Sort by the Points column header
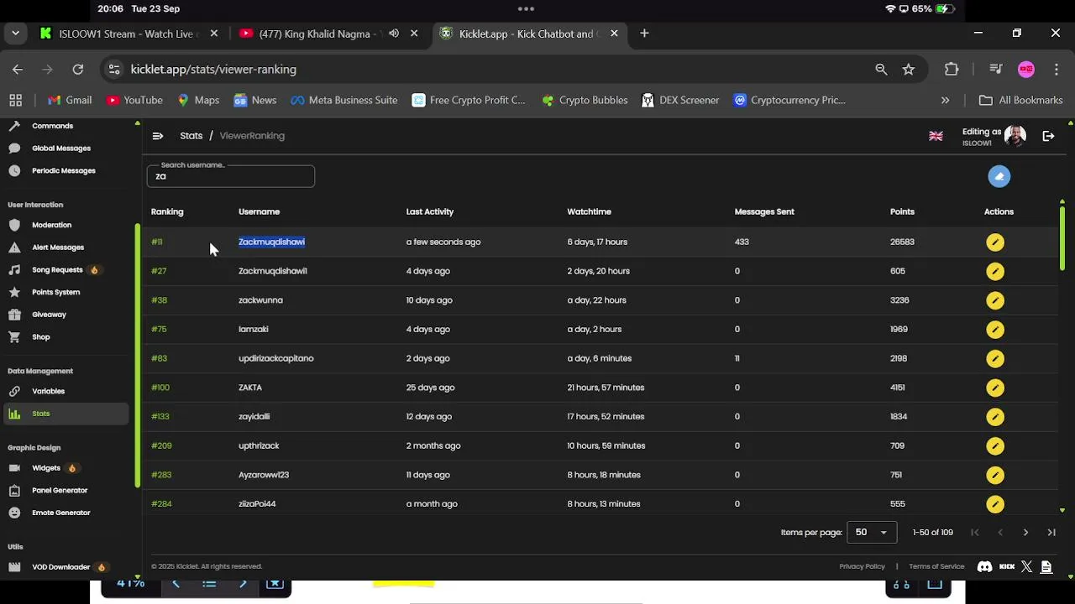Image resolution: width=1075 pixels, height=604 pixels. pos(902,211)
